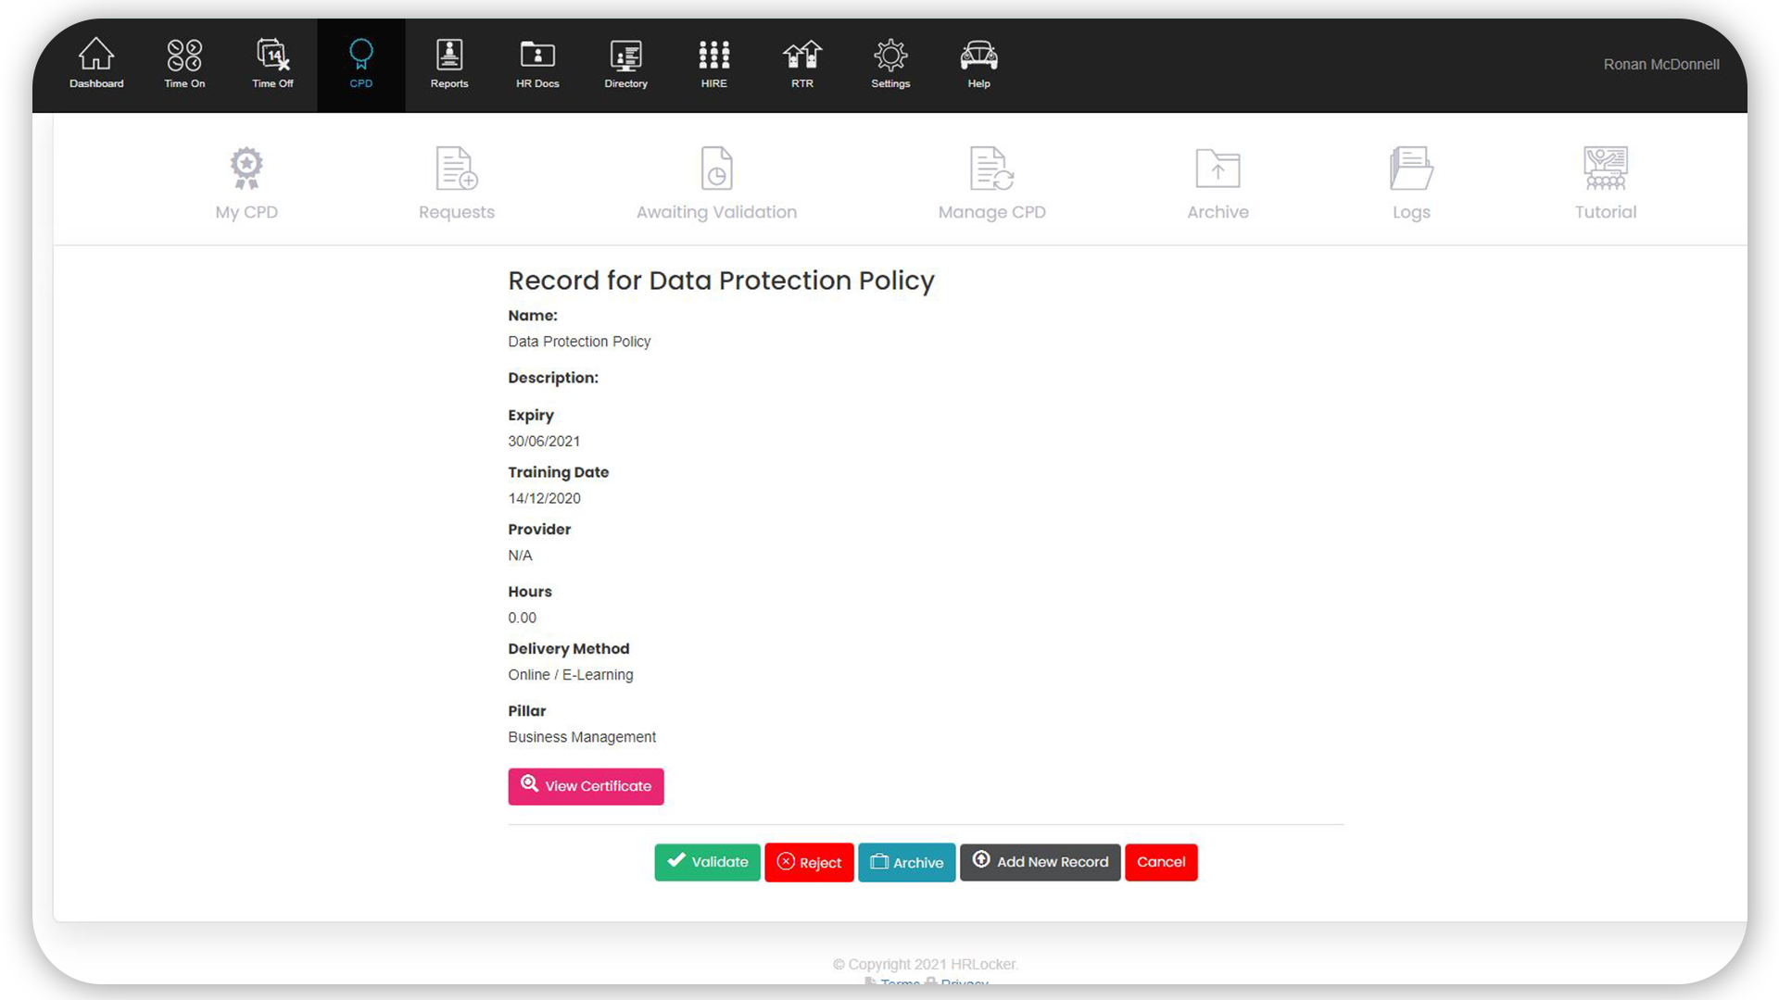Open the Help car icon
Image resolution: width=1779 pixels, height=1000 pixels.
coord(979,55)
